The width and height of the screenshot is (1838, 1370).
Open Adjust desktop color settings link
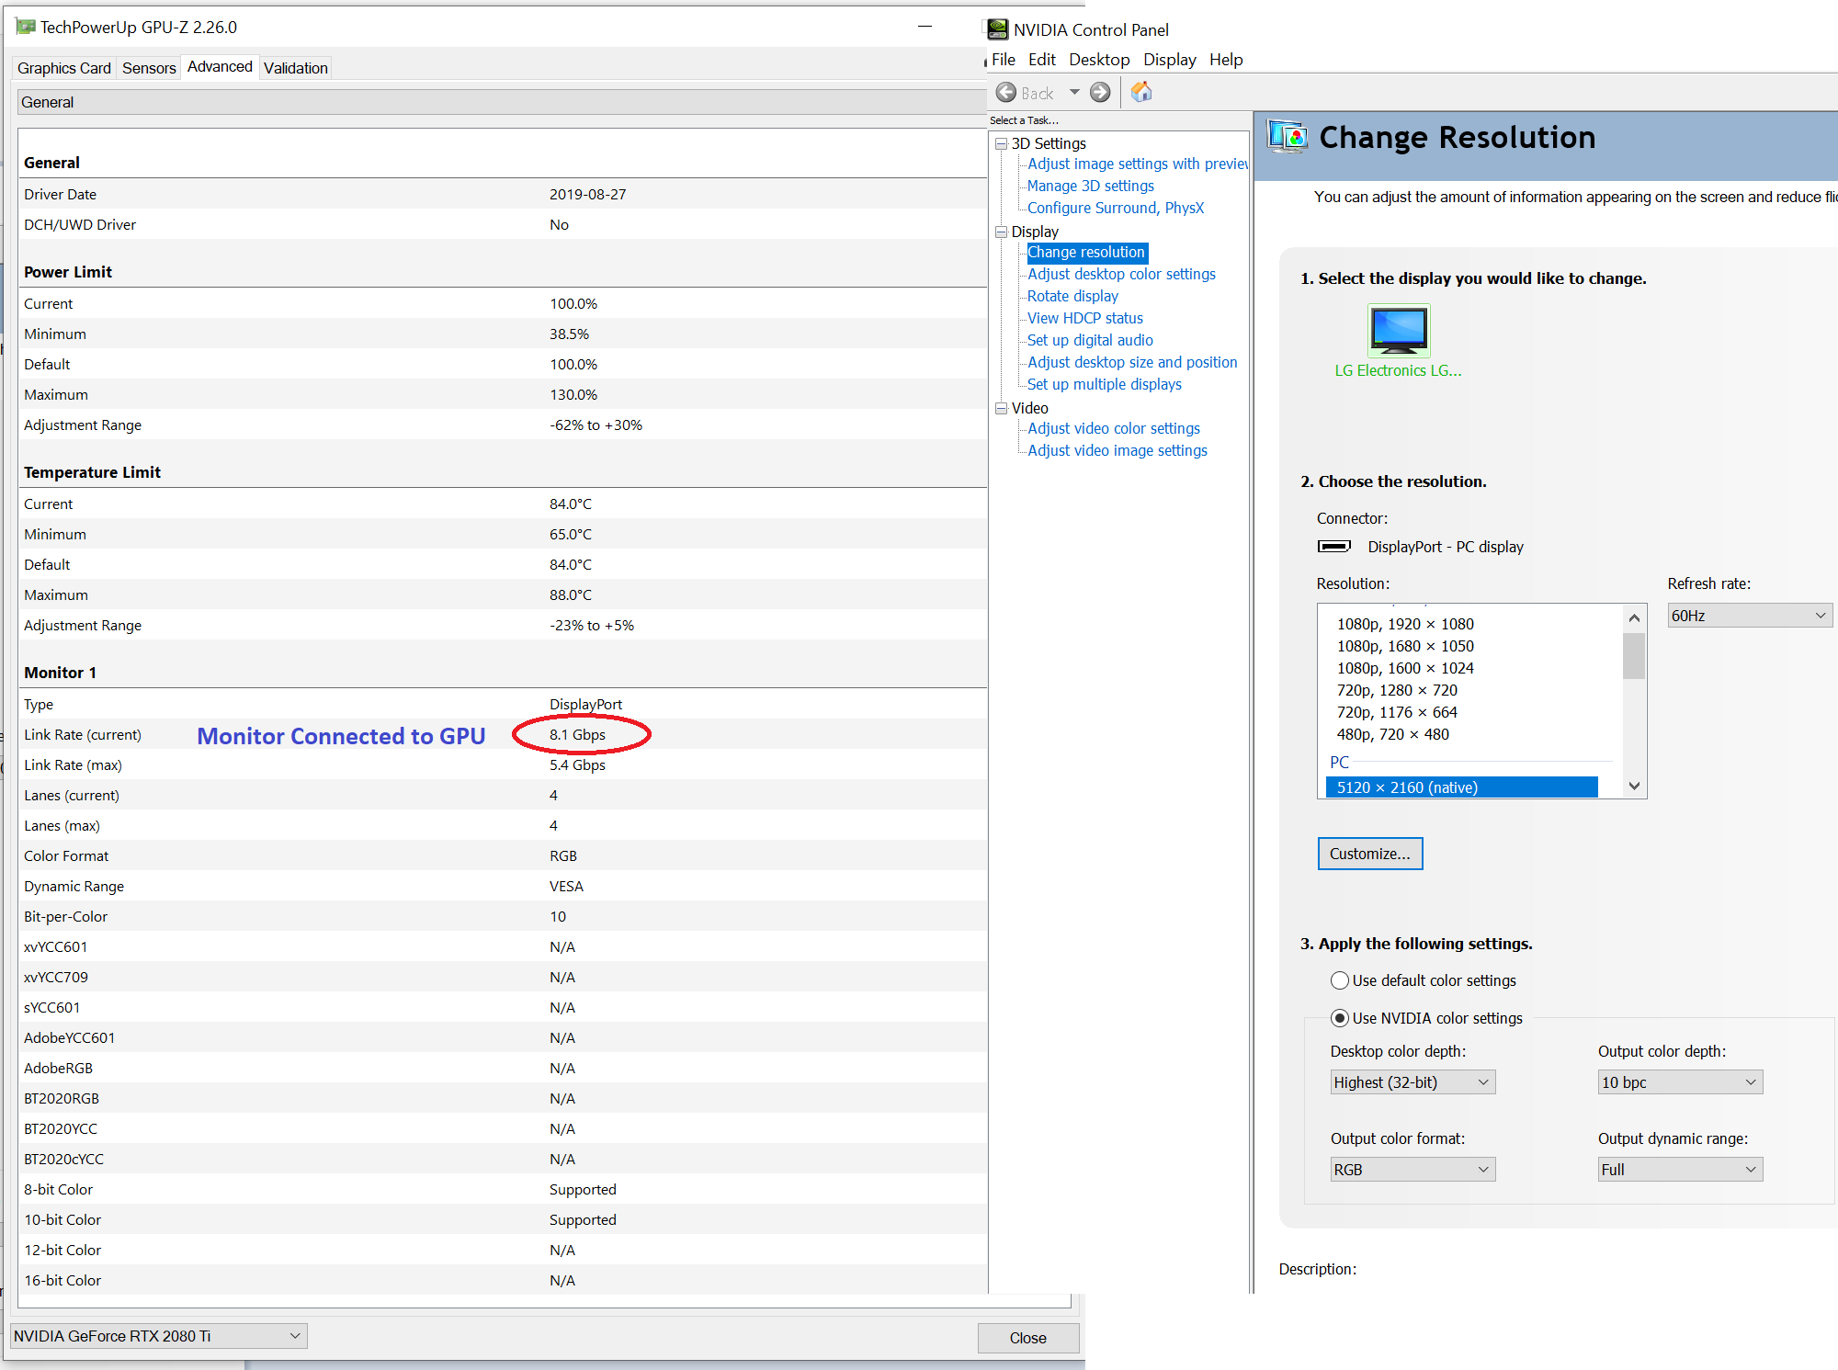pos(1121,274)
